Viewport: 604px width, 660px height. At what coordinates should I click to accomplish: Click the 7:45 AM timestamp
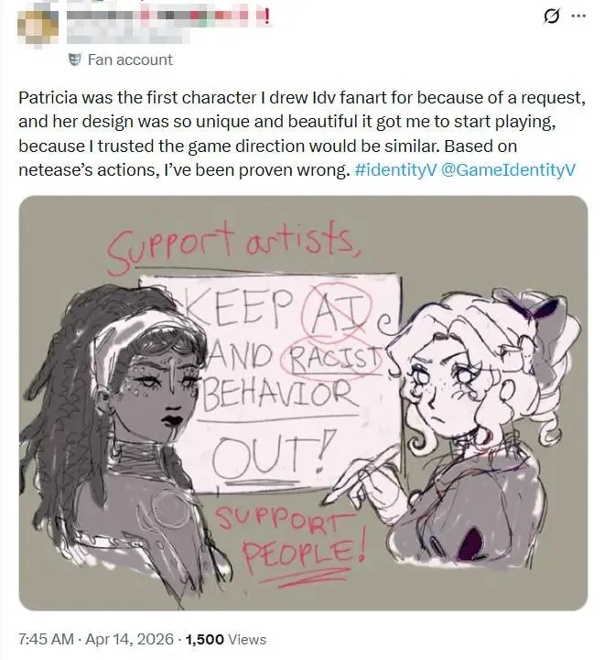(47, 639)
